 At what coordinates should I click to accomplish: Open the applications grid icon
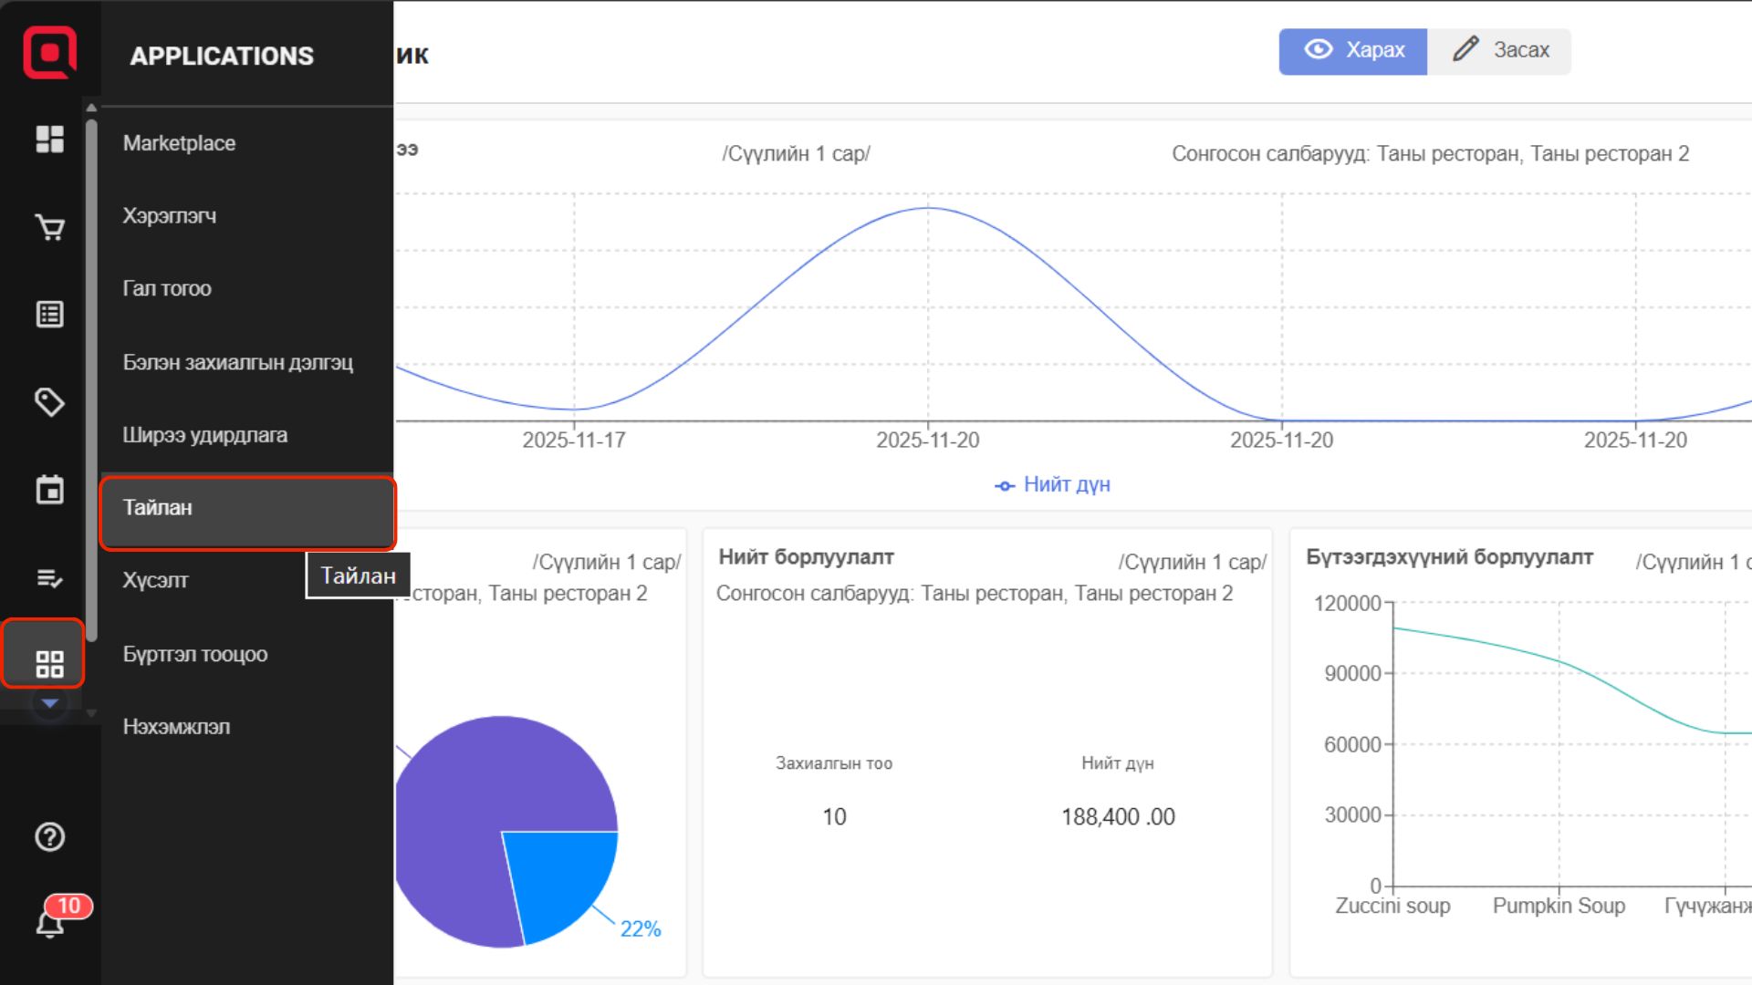[49, 663]
